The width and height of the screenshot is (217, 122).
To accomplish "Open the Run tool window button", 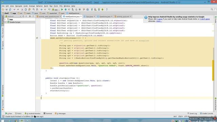I will (9, 114).
